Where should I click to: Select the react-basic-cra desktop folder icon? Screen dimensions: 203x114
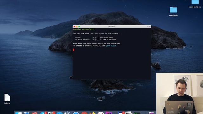pos(195,2)
